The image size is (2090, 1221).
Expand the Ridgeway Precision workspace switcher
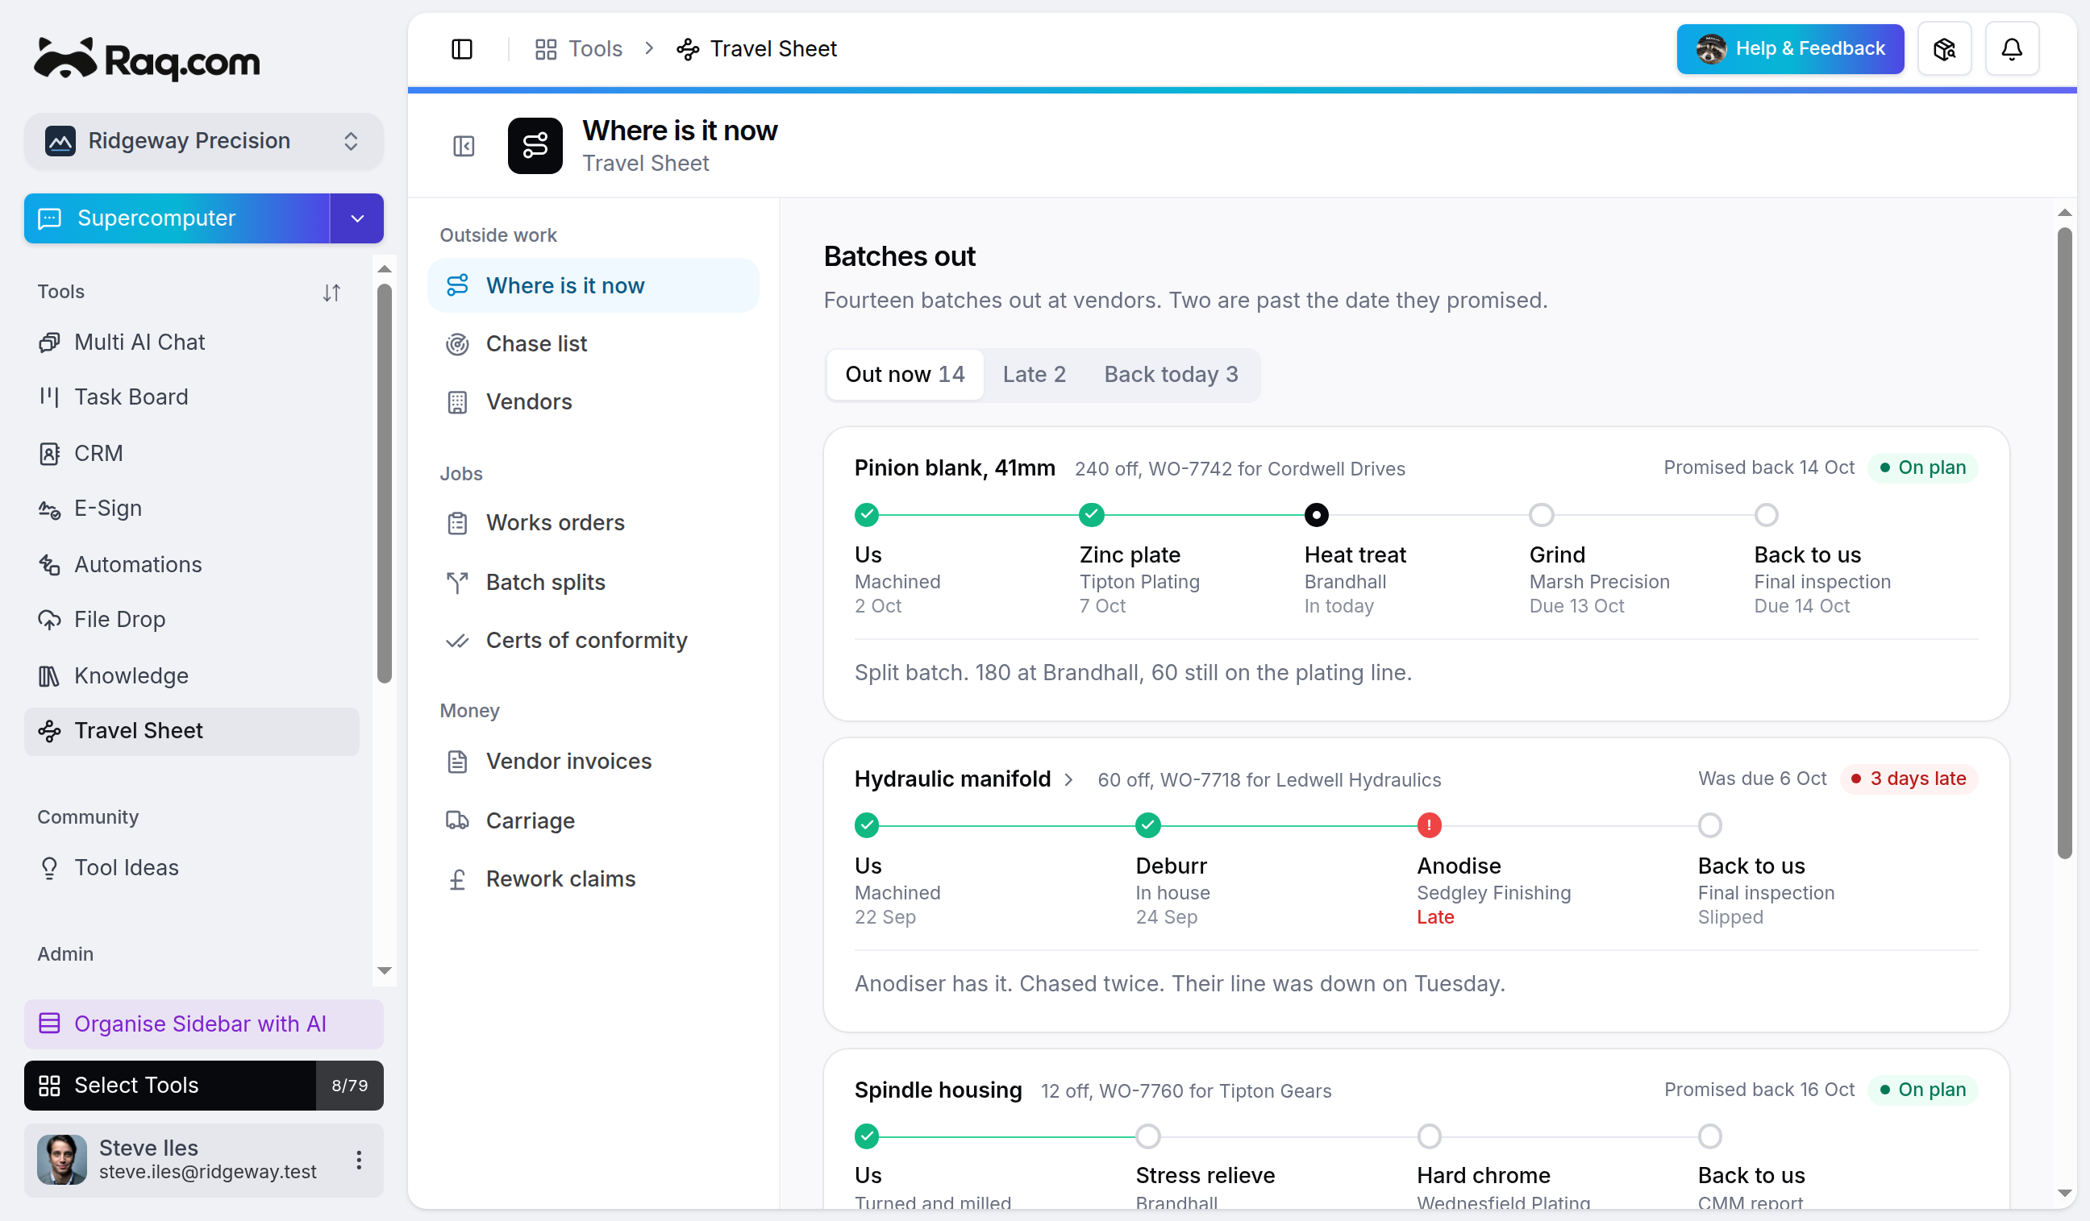click(203, 141)
